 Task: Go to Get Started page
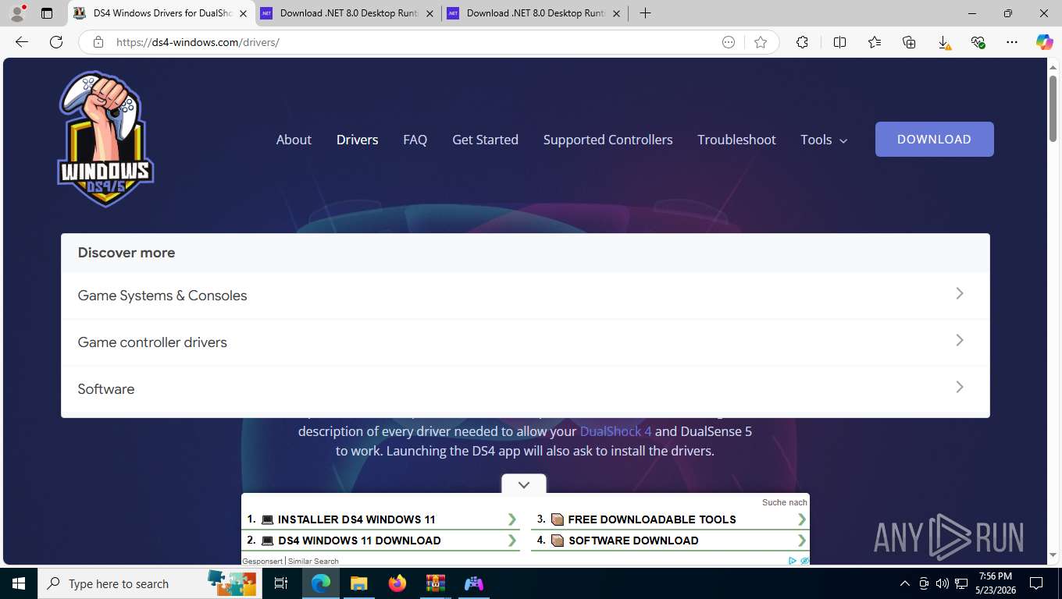click(x=485, y=140)
